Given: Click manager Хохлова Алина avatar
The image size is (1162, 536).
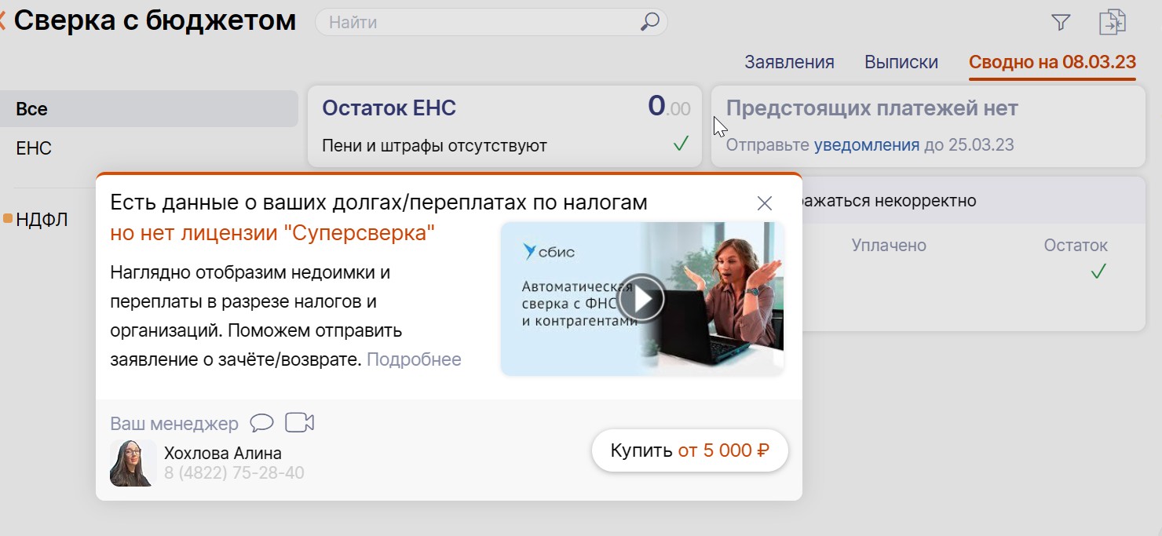Looking at the screenshot, I should point(130,463).
